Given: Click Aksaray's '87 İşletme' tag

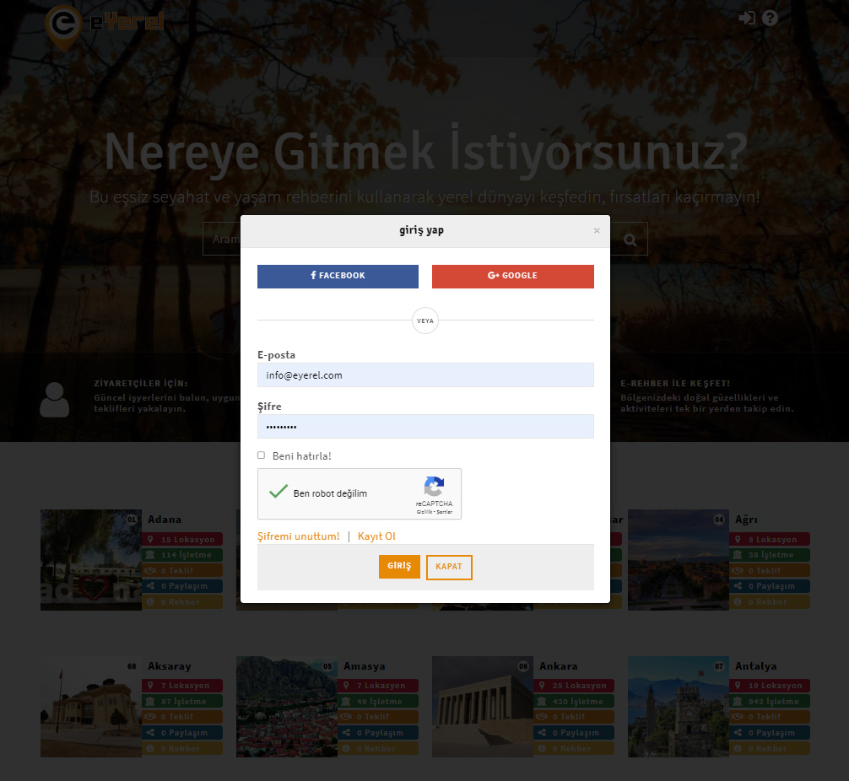Looking at the screenshot, I should coord(182,702).
